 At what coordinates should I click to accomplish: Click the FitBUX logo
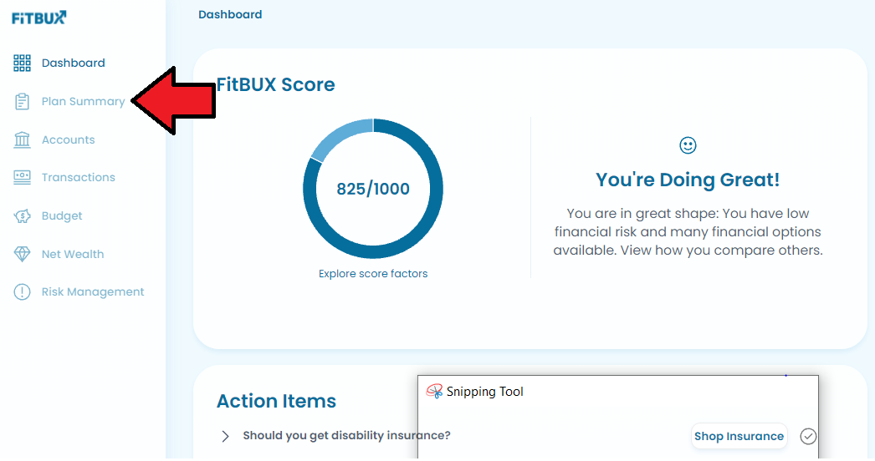(39, 18)
